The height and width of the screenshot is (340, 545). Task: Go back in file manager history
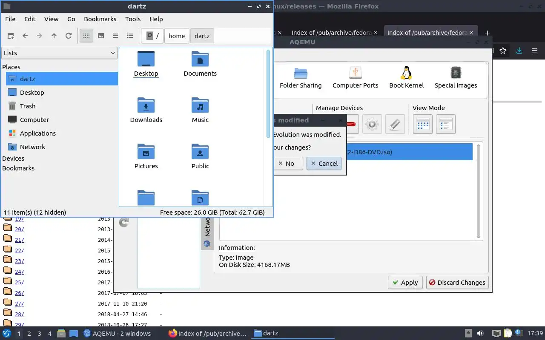(x=25, y=36)
